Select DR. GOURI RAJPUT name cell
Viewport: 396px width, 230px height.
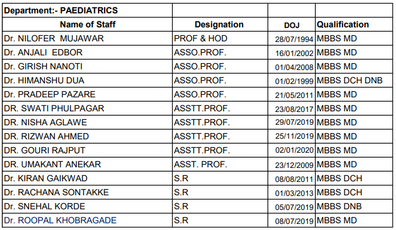click(88, 150)
